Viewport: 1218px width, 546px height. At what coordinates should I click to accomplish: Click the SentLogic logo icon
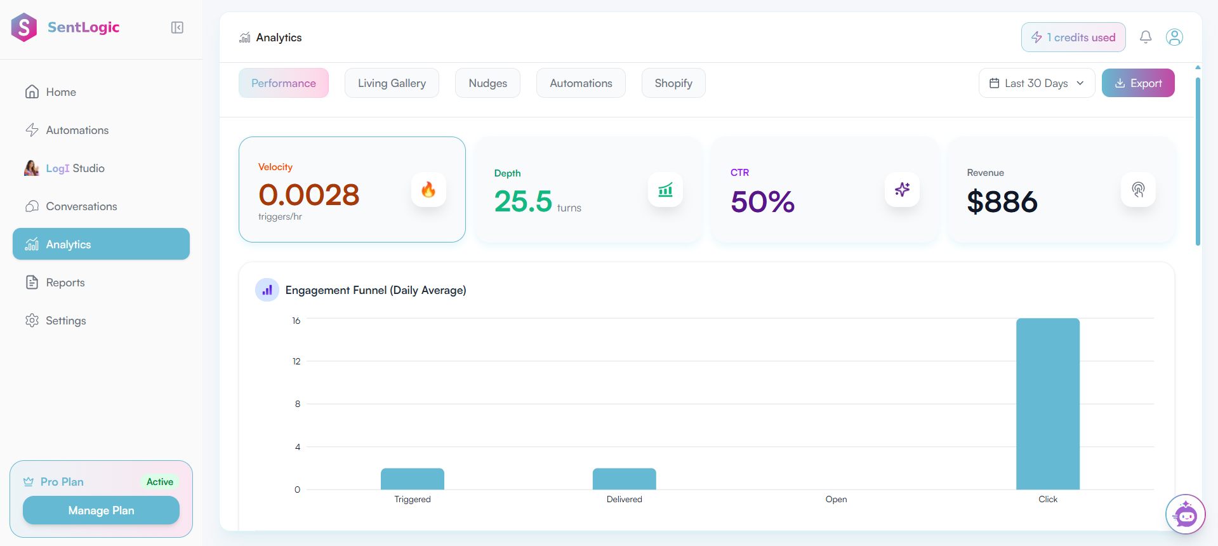(x=24, y=27)
